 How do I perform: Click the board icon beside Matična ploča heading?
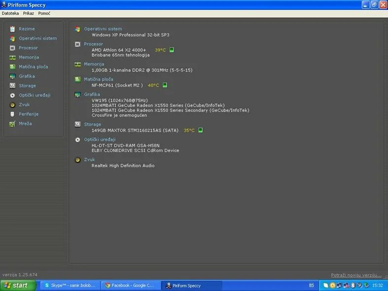(x=78, y=79)
